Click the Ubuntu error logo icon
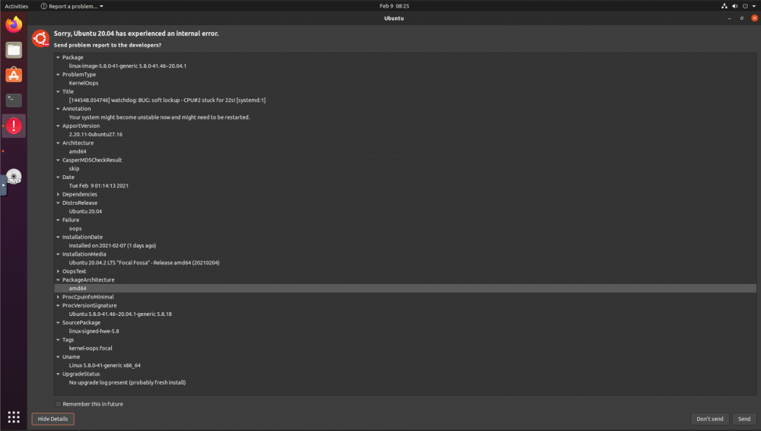761x431 pixels. 41,38
